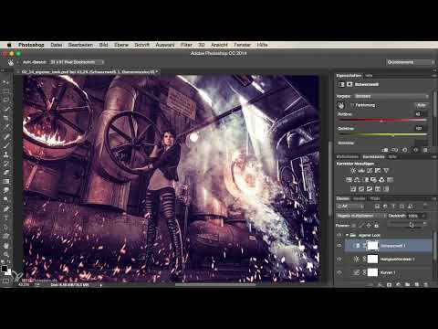
Task: Open the Bearbeiten menu
Action: 80,45
